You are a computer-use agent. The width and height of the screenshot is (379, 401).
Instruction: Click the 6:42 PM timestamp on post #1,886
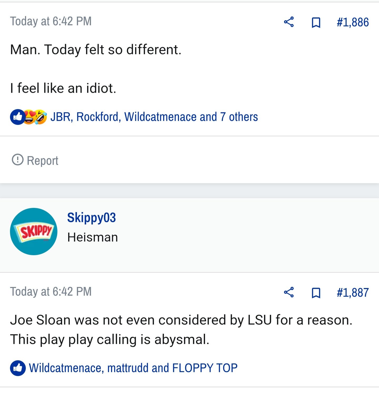(51, 21)
